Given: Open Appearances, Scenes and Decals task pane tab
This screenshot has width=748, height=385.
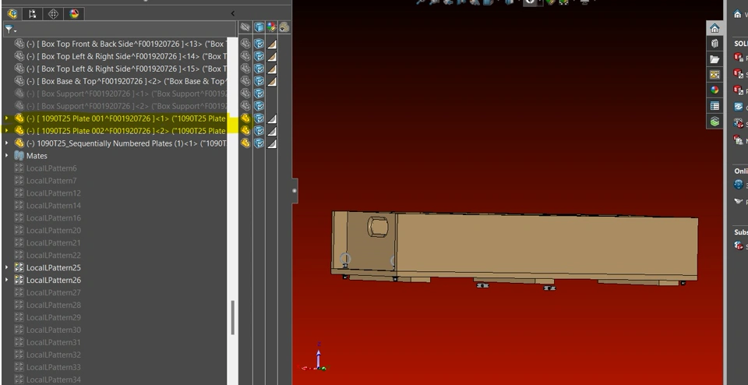Looking at the screenshot, I should pyautogui.click(x=714, y=90).
